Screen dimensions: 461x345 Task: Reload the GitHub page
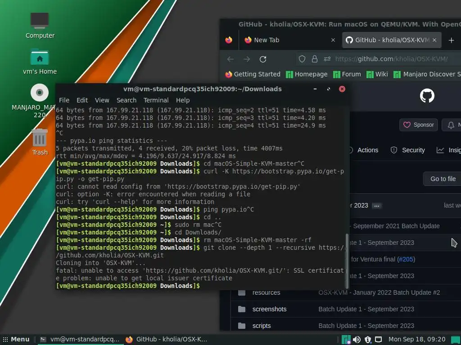pos(263,59)
